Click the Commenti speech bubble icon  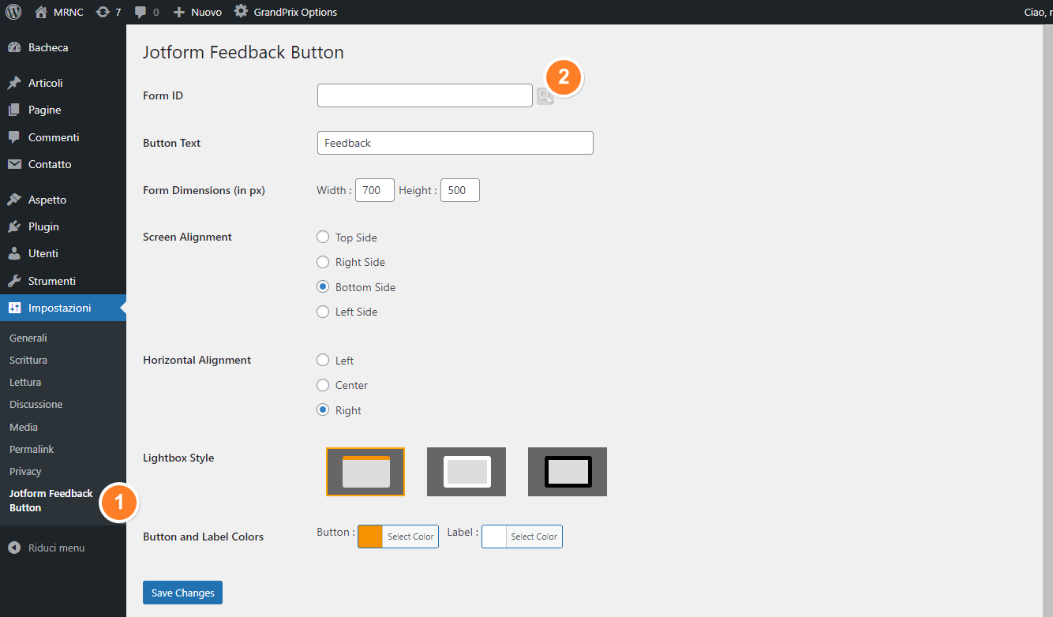click(14, 137)
